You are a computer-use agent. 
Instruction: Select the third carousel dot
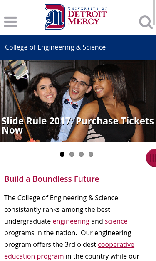pos(81,154)
